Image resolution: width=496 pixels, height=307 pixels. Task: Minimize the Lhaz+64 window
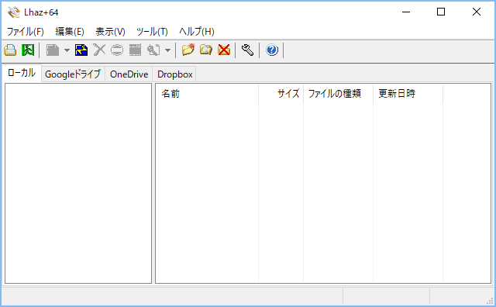(x=406, y=12)
